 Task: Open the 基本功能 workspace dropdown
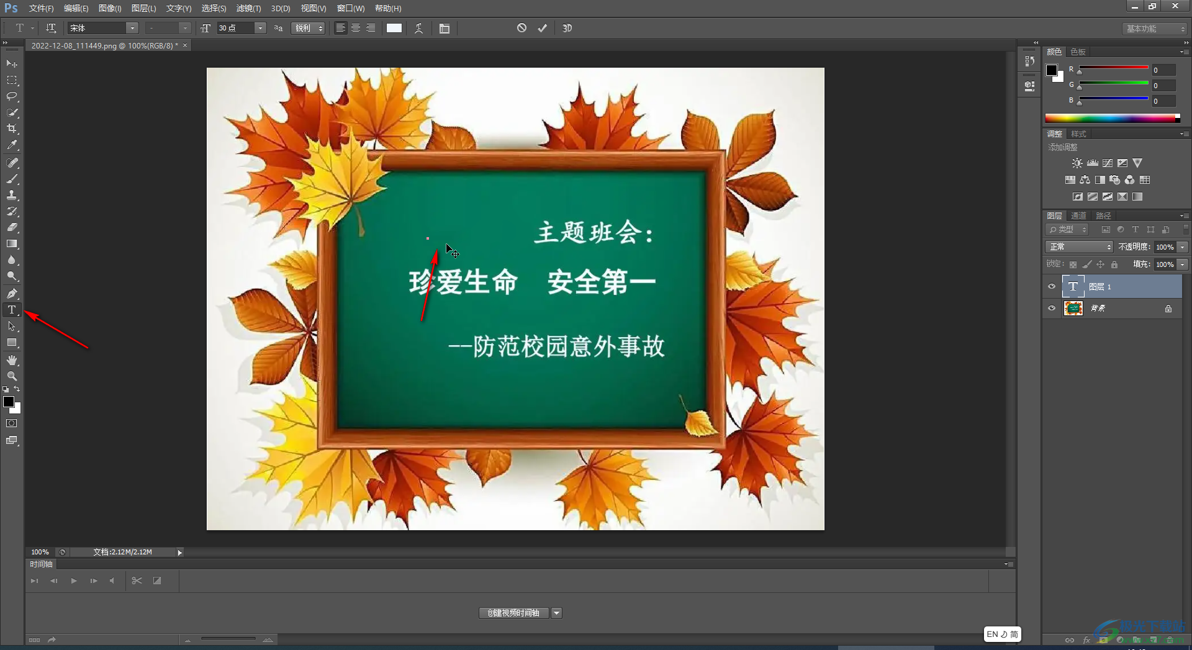pyautogui.click(x=1154, y=29)
